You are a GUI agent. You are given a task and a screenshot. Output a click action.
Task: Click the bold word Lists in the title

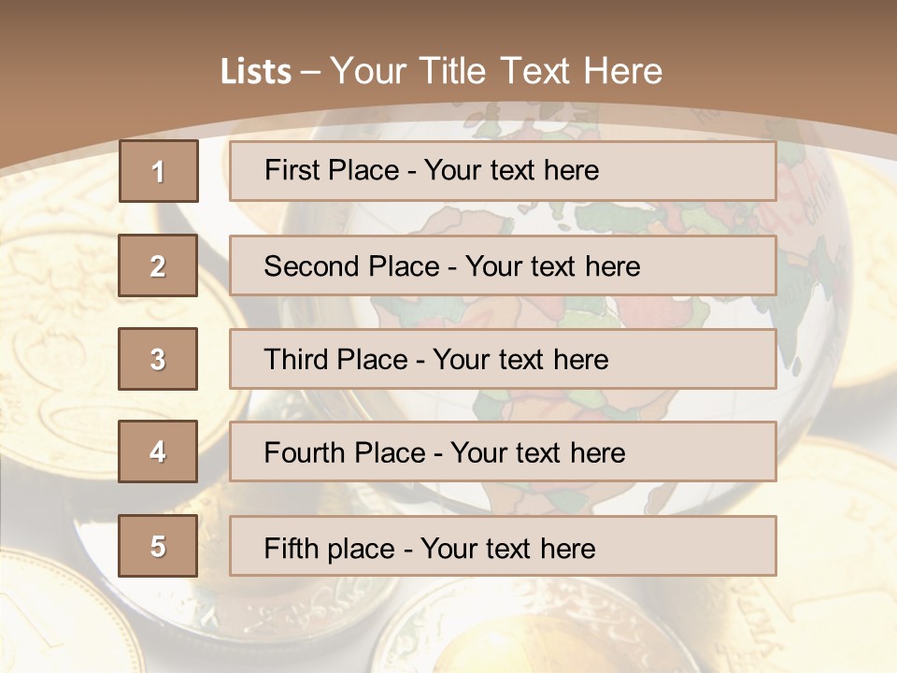[x=256, y=72]
